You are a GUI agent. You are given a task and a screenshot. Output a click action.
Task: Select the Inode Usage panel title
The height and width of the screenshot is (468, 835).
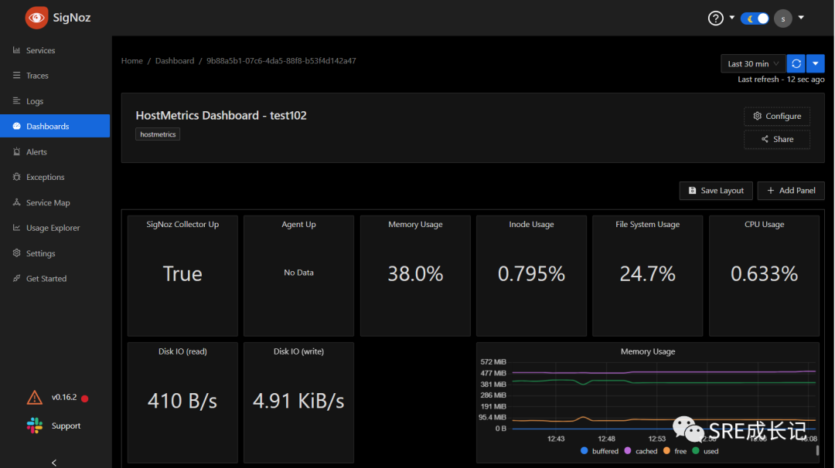pyautogui.click(x=531, y=225)
